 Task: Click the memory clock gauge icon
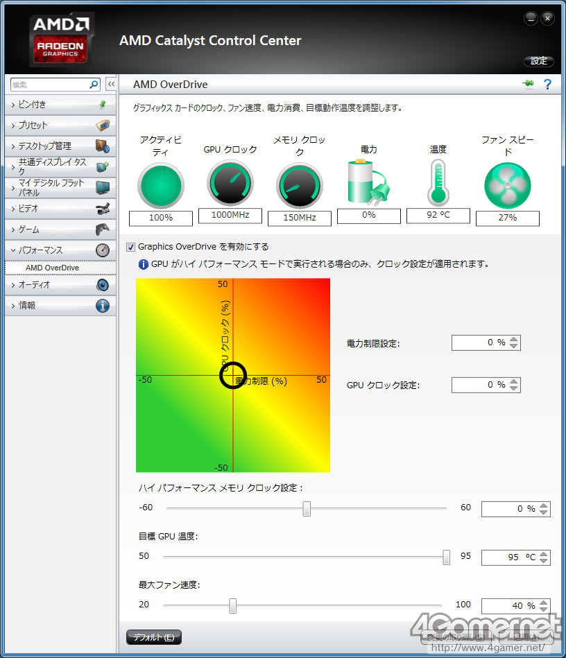coord(300,186)
